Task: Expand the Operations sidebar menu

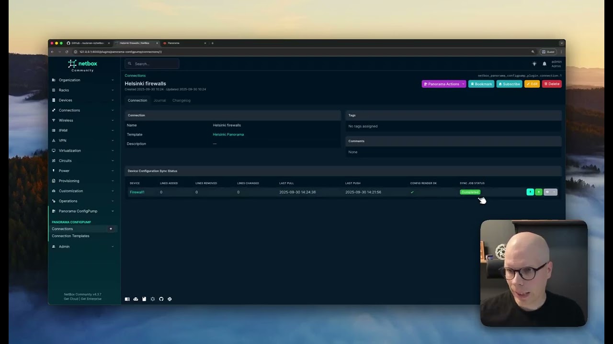Action: pyautogui.click(x=83, y=201)
